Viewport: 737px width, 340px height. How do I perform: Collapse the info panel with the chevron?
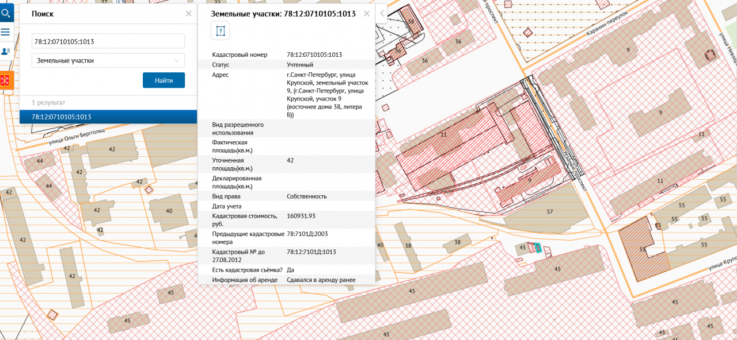coord(382,13)
